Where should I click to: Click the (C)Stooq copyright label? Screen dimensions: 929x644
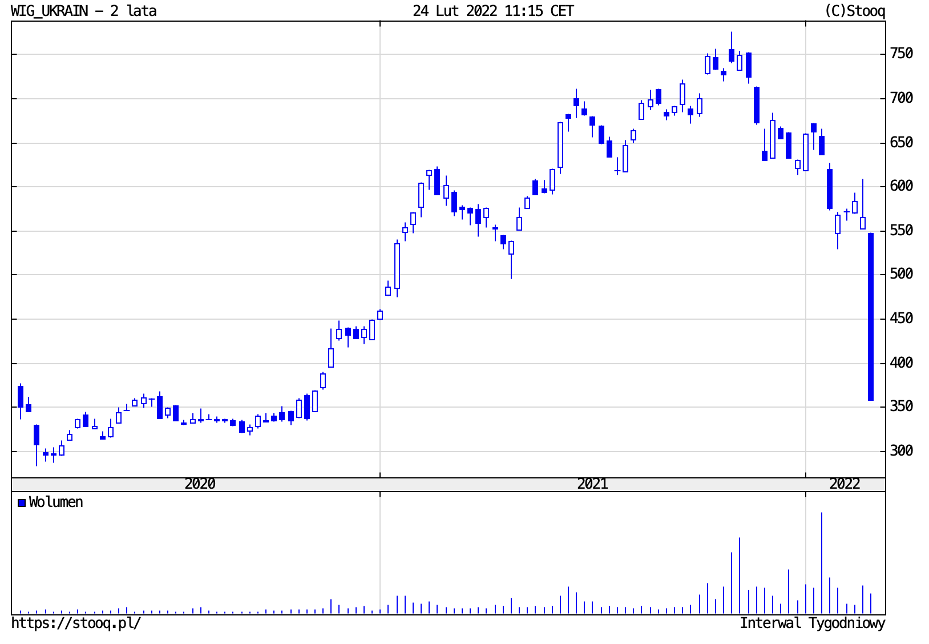click(x=855, y=11)
